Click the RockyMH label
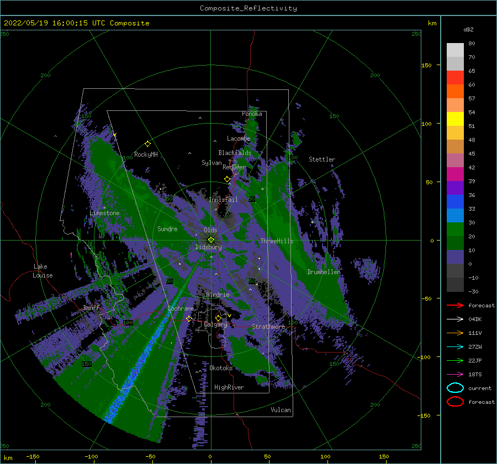 [x=146, y=154]
